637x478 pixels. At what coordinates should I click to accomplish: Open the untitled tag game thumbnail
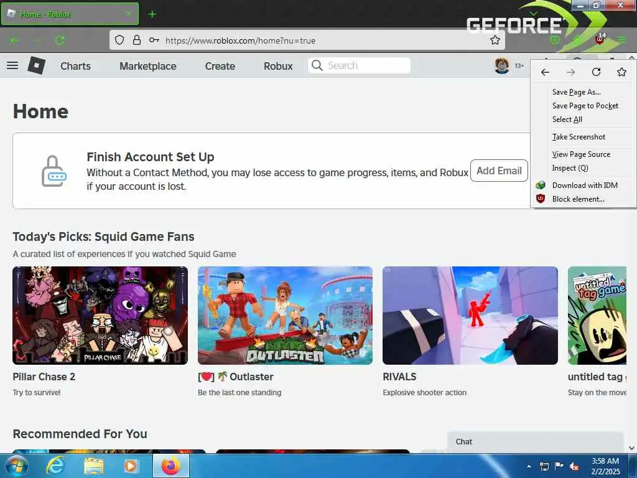(597, 316)
